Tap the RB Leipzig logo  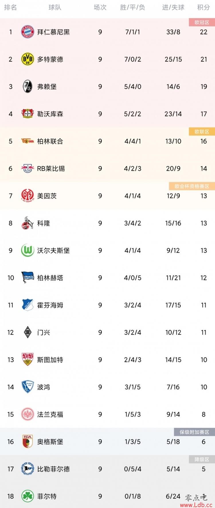(x=28, y=169)
